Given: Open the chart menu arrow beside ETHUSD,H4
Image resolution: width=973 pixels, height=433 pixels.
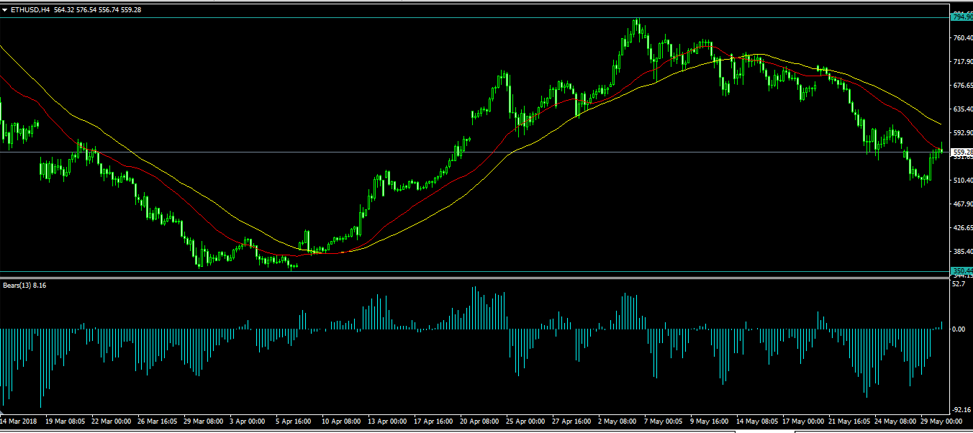Looking at the screenshot, I should 5,9.
